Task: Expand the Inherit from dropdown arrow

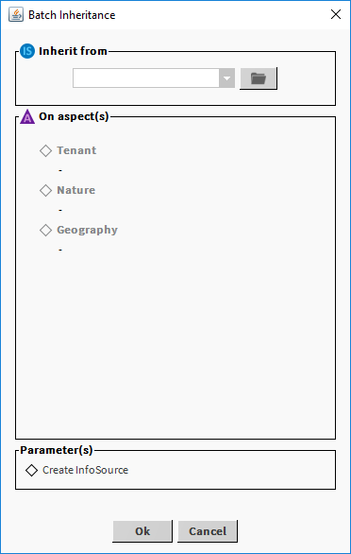Action: [x=226, y=78]
